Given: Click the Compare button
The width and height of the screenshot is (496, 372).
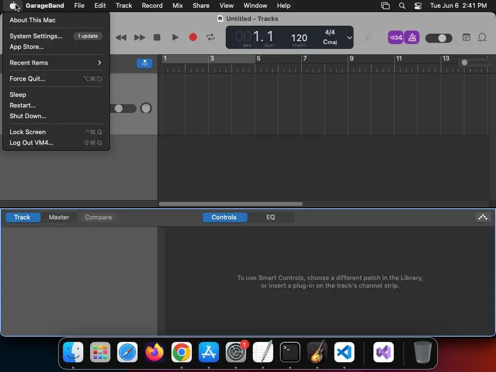Looking at the screenshot, I should [98, 217].
